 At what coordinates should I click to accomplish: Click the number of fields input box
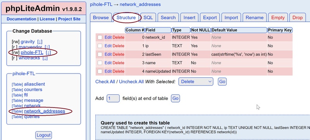pos(113,98)
